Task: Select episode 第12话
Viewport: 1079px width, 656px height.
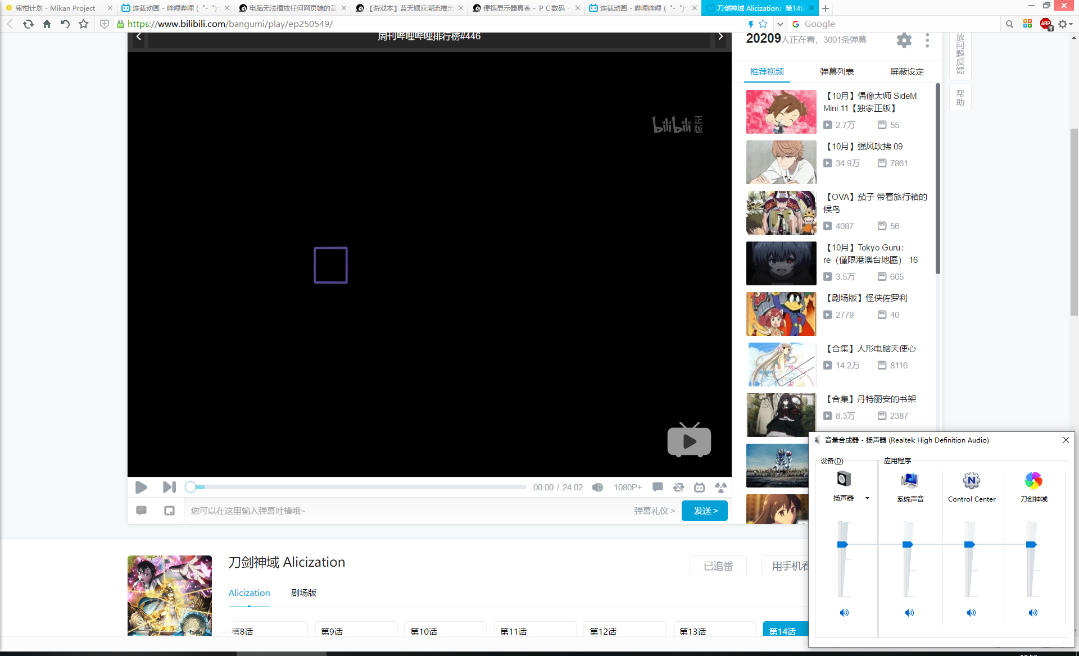Action: [x=624, y=629]
